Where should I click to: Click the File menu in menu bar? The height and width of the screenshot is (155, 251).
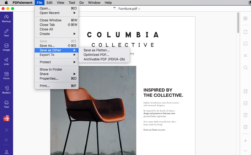pos(40,3)
